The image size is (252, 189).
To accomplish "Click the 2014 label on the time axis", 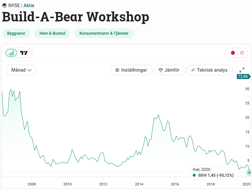I will [139, 184].
